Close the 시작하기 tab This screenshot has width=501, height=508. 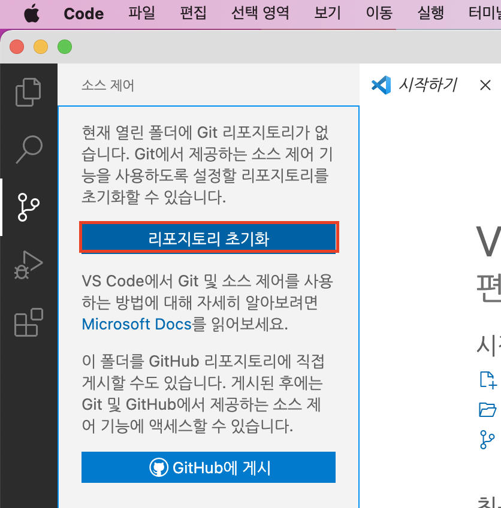click(x=485, y=86)
